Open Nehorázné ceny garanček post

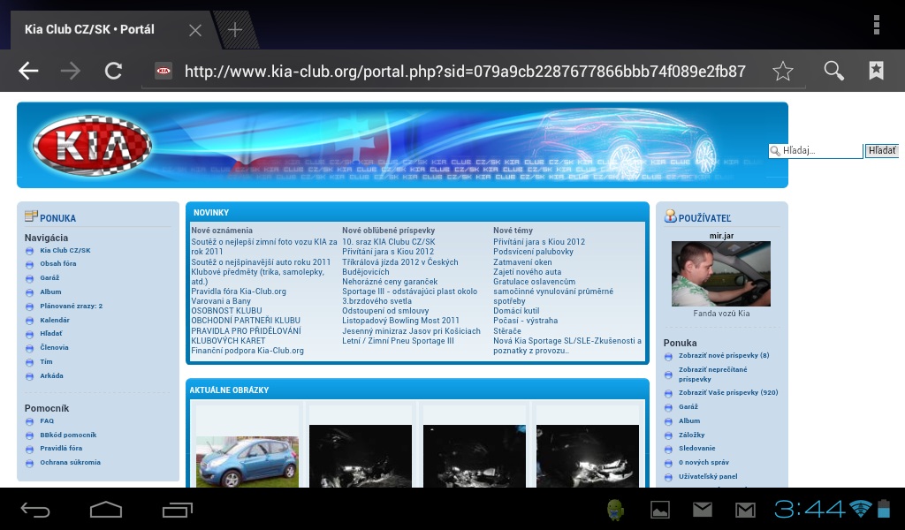click(390, 282)
